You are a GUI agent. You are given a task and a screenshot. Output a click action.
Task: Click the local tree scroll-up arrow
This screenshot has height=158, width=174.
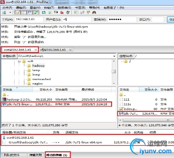(x=114, y=61)
